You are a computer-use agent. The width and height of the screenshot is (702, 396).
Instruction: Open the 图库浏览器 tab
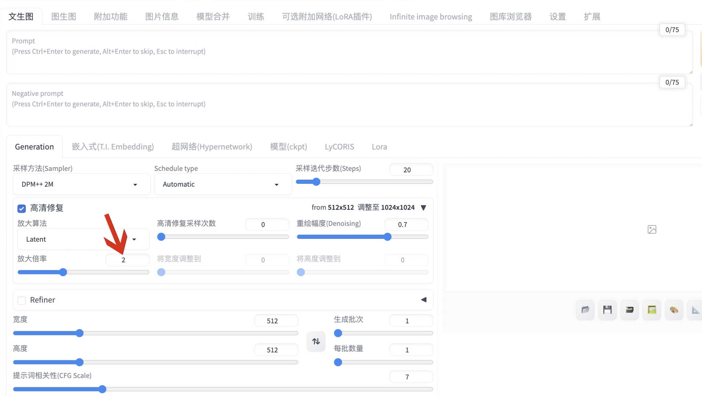pos(511,16)
